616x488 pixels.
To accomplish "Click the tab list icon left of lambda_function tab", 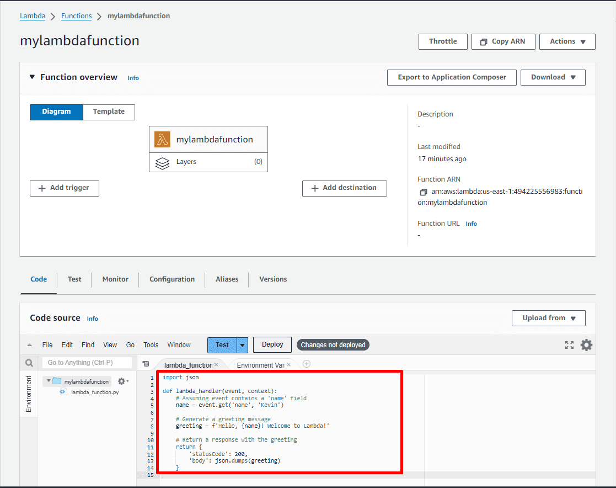I will click(146, 364).
